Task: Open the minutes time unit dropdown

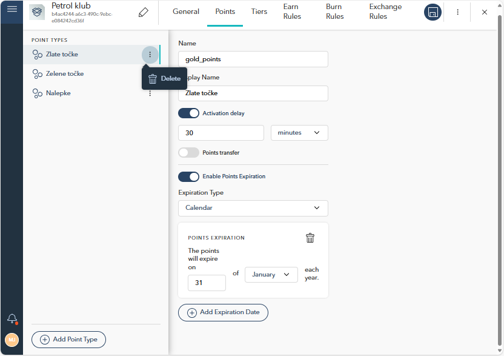Action: 299,133
